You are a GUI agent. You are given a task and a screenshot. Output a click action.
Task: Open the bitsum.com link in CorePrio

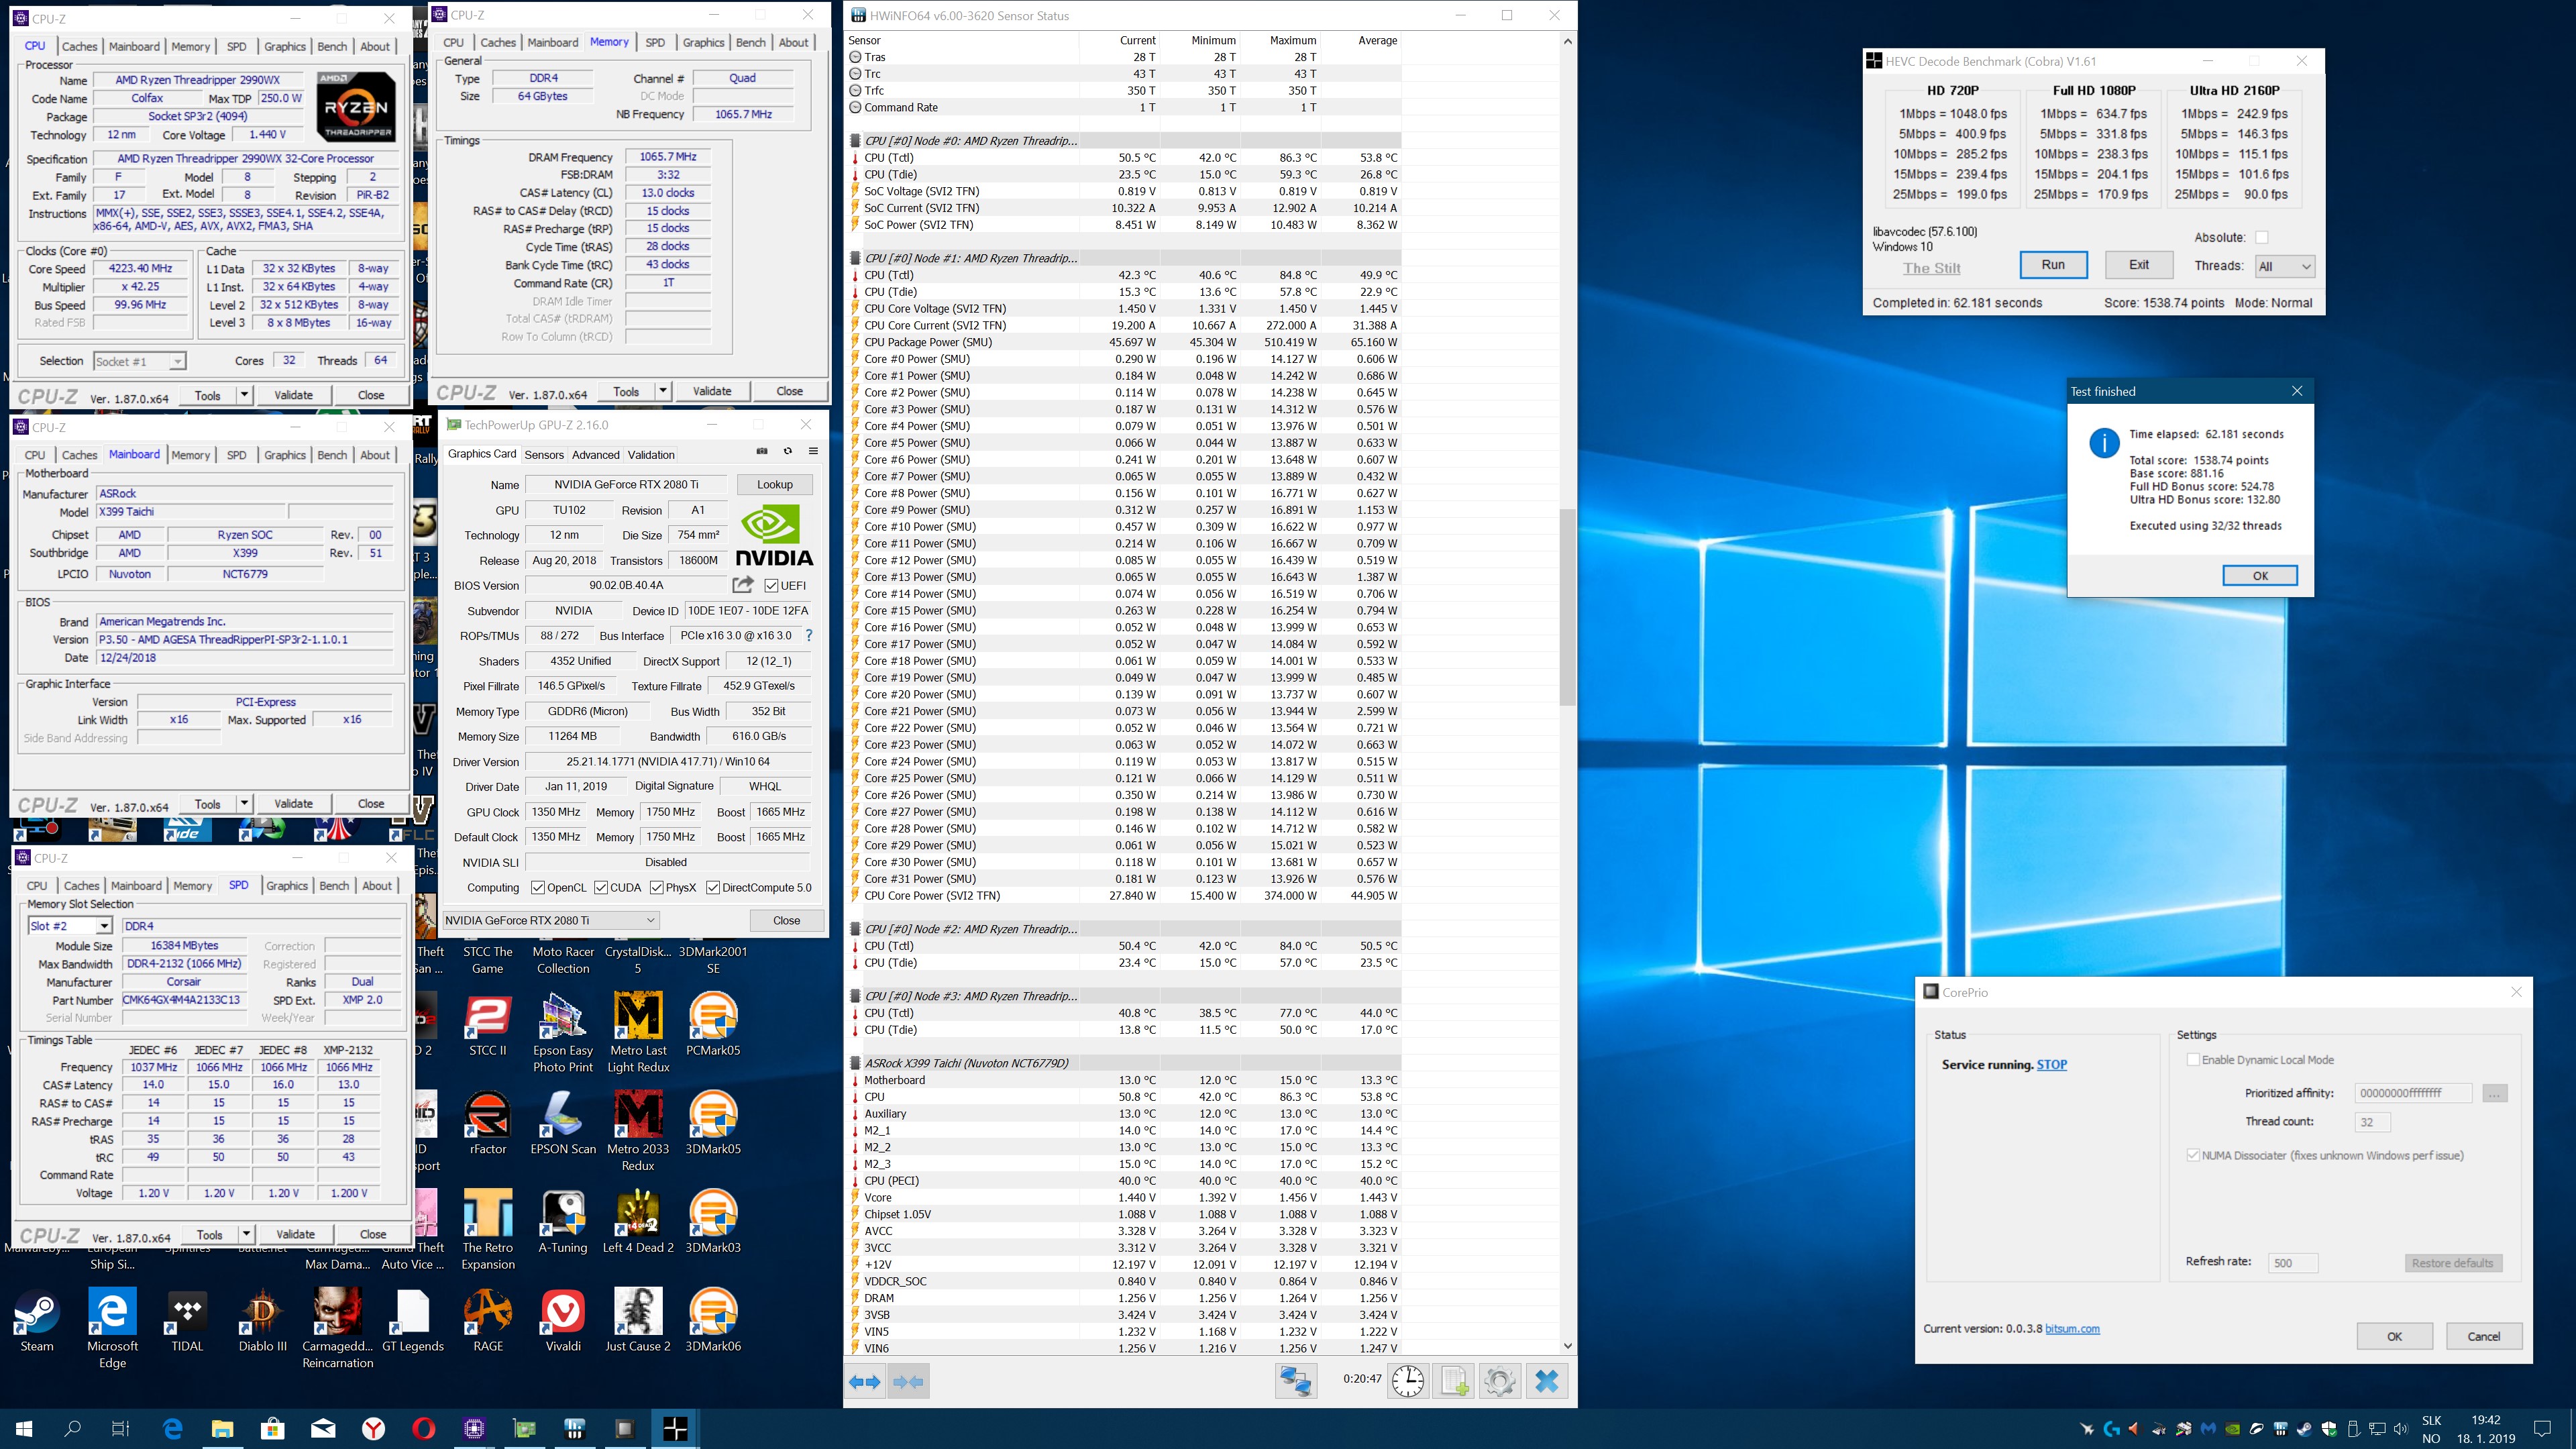pos(2072,1328)
